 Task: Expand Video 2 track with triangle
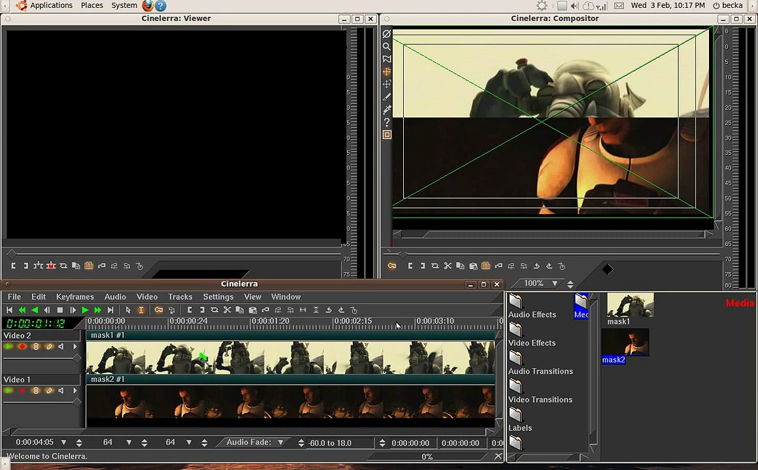click(x=75, y=347)
